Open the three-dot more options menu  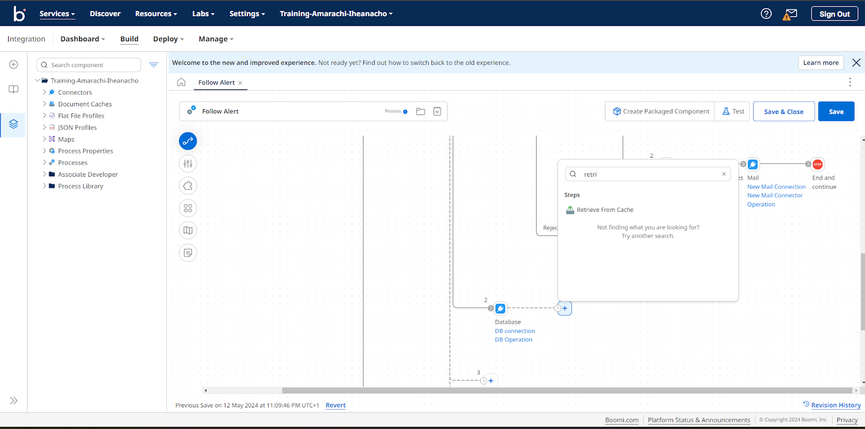click(x=850, y=82)
